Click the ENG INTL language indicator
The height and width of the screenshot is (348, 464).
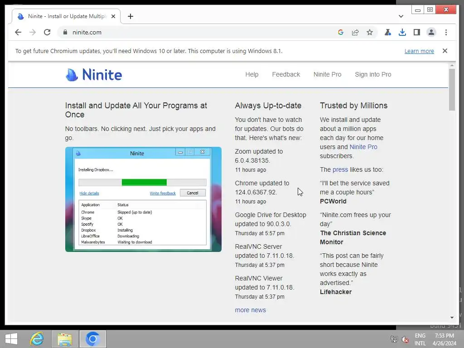(420, 339)
